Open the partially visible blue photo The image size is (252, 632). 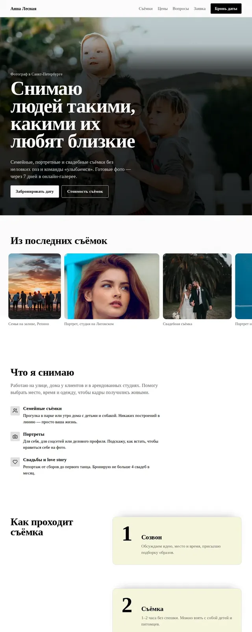244,286
